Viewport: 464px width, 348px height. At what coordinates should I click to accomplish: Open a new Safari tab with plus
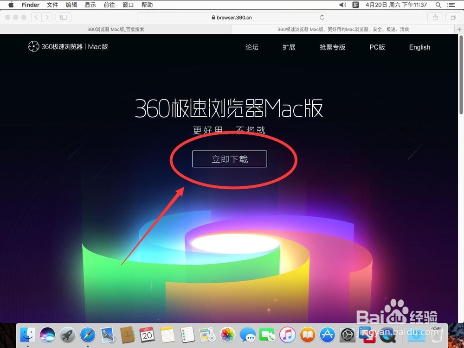pos(459,29)
